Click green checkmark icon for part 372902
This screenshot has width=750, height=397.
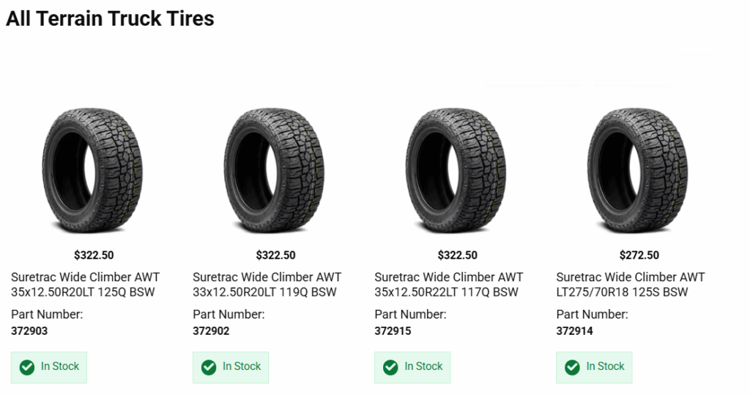209,367
